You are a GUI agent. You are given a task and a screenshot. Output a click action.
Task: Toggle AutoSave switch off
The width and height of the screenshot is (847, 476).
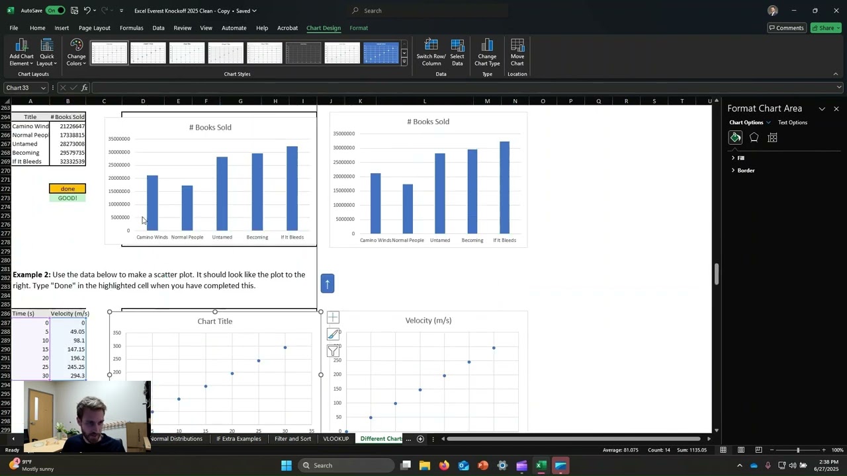(x=55, y=11)
